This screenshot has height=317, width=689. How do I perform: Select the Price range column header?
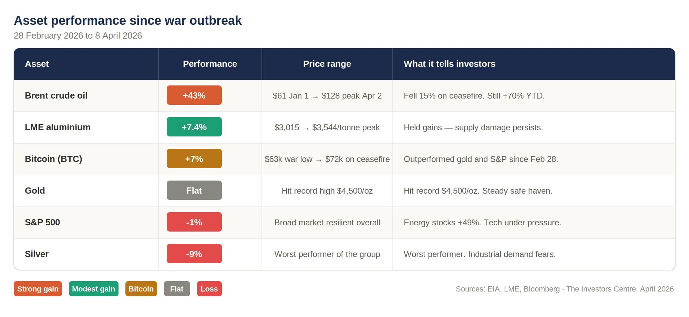coord(327,64)
